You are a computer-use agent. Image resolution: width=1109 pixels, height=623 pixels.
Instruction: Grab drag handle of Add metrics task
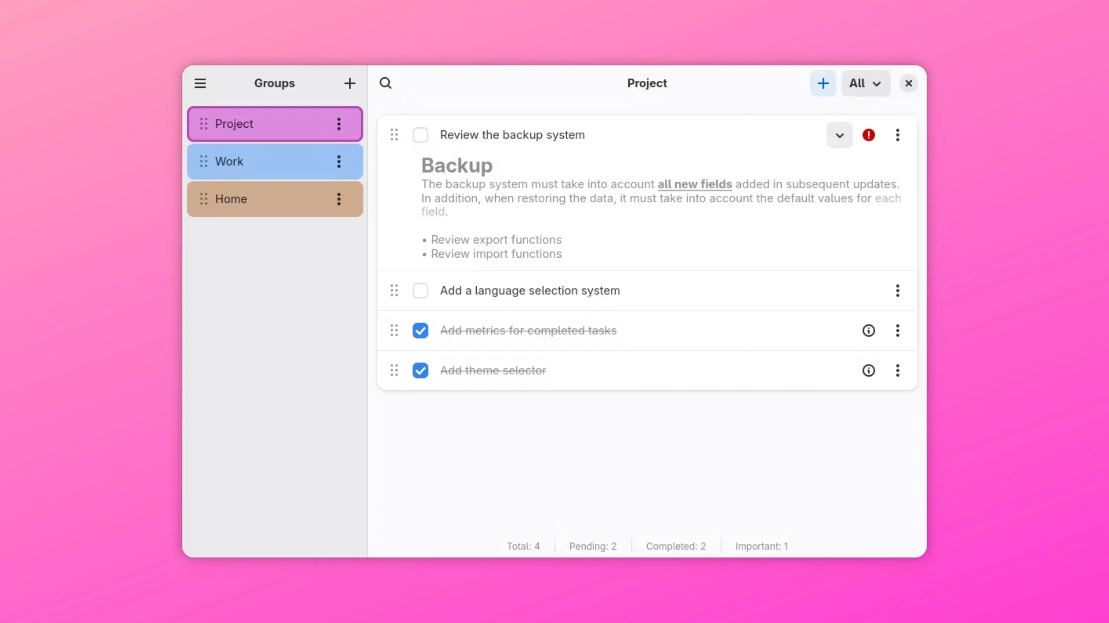pos(394,331)
